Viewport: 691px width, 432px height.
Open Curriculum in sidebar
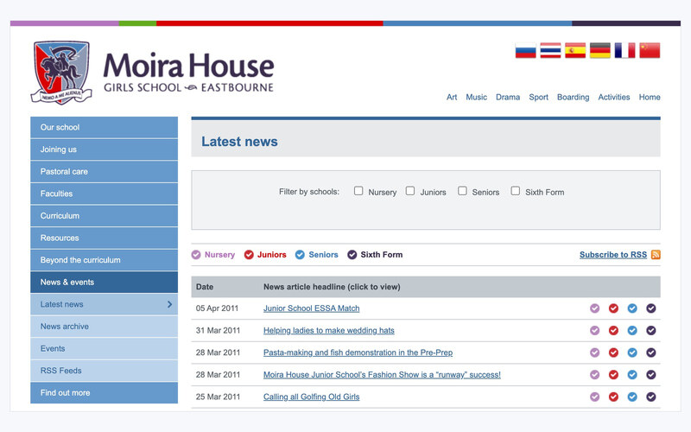[x=104, y=215]
